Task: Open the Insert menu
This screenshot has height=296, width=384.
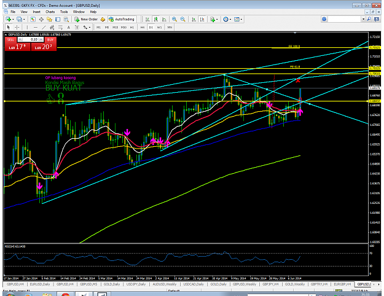Action: tap(36, 12)
